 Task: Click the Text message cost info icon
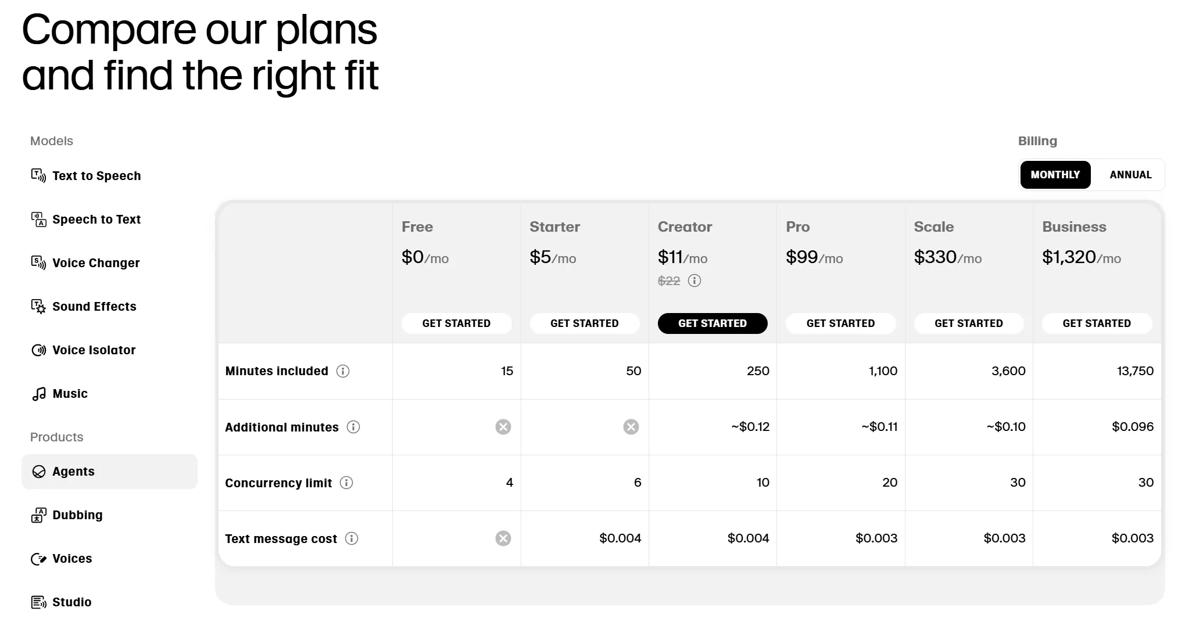[352, 538]
